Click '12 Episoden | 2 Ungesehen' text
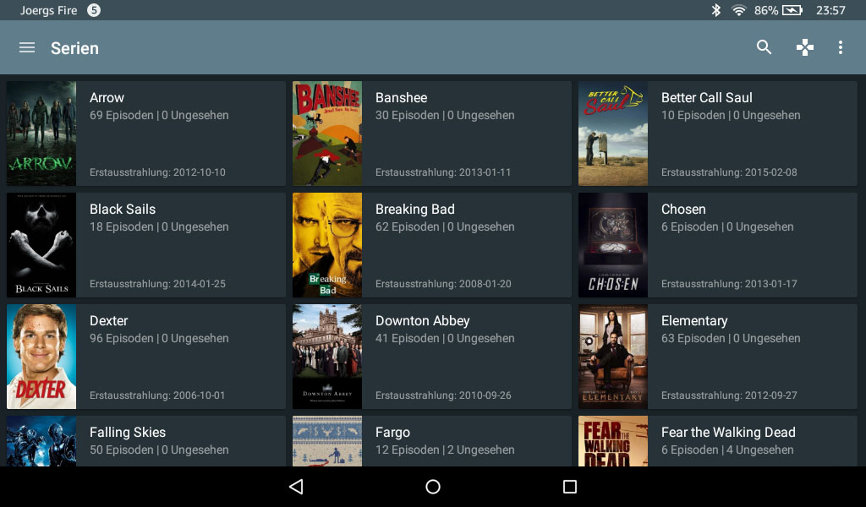The height and width of the screenshot is (507, 866). 445,450
